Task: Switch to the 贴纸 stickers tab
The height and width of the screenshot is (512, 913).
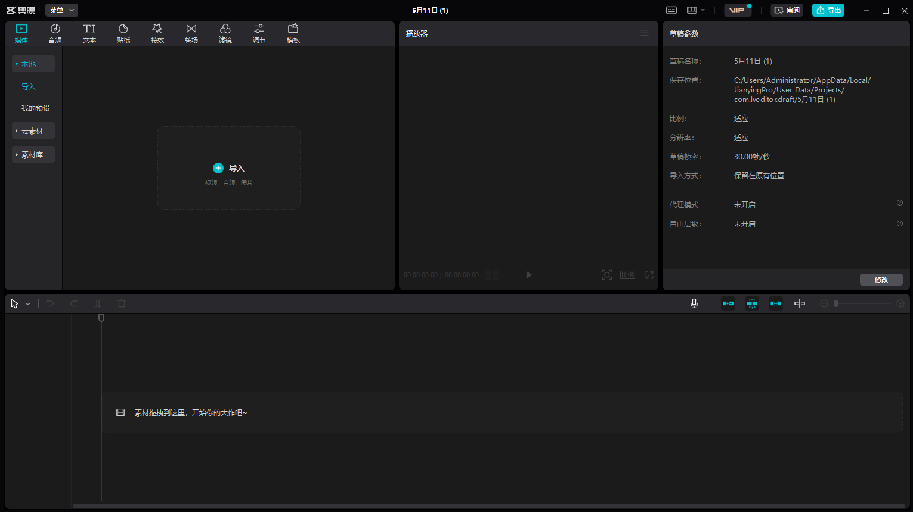Action: click(x=123, y=33)
